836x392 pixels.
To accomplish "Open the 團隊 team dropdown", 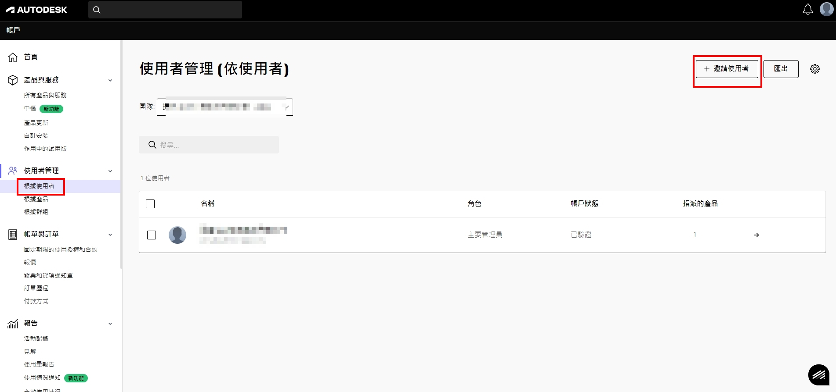I will (x=224, y=107).
